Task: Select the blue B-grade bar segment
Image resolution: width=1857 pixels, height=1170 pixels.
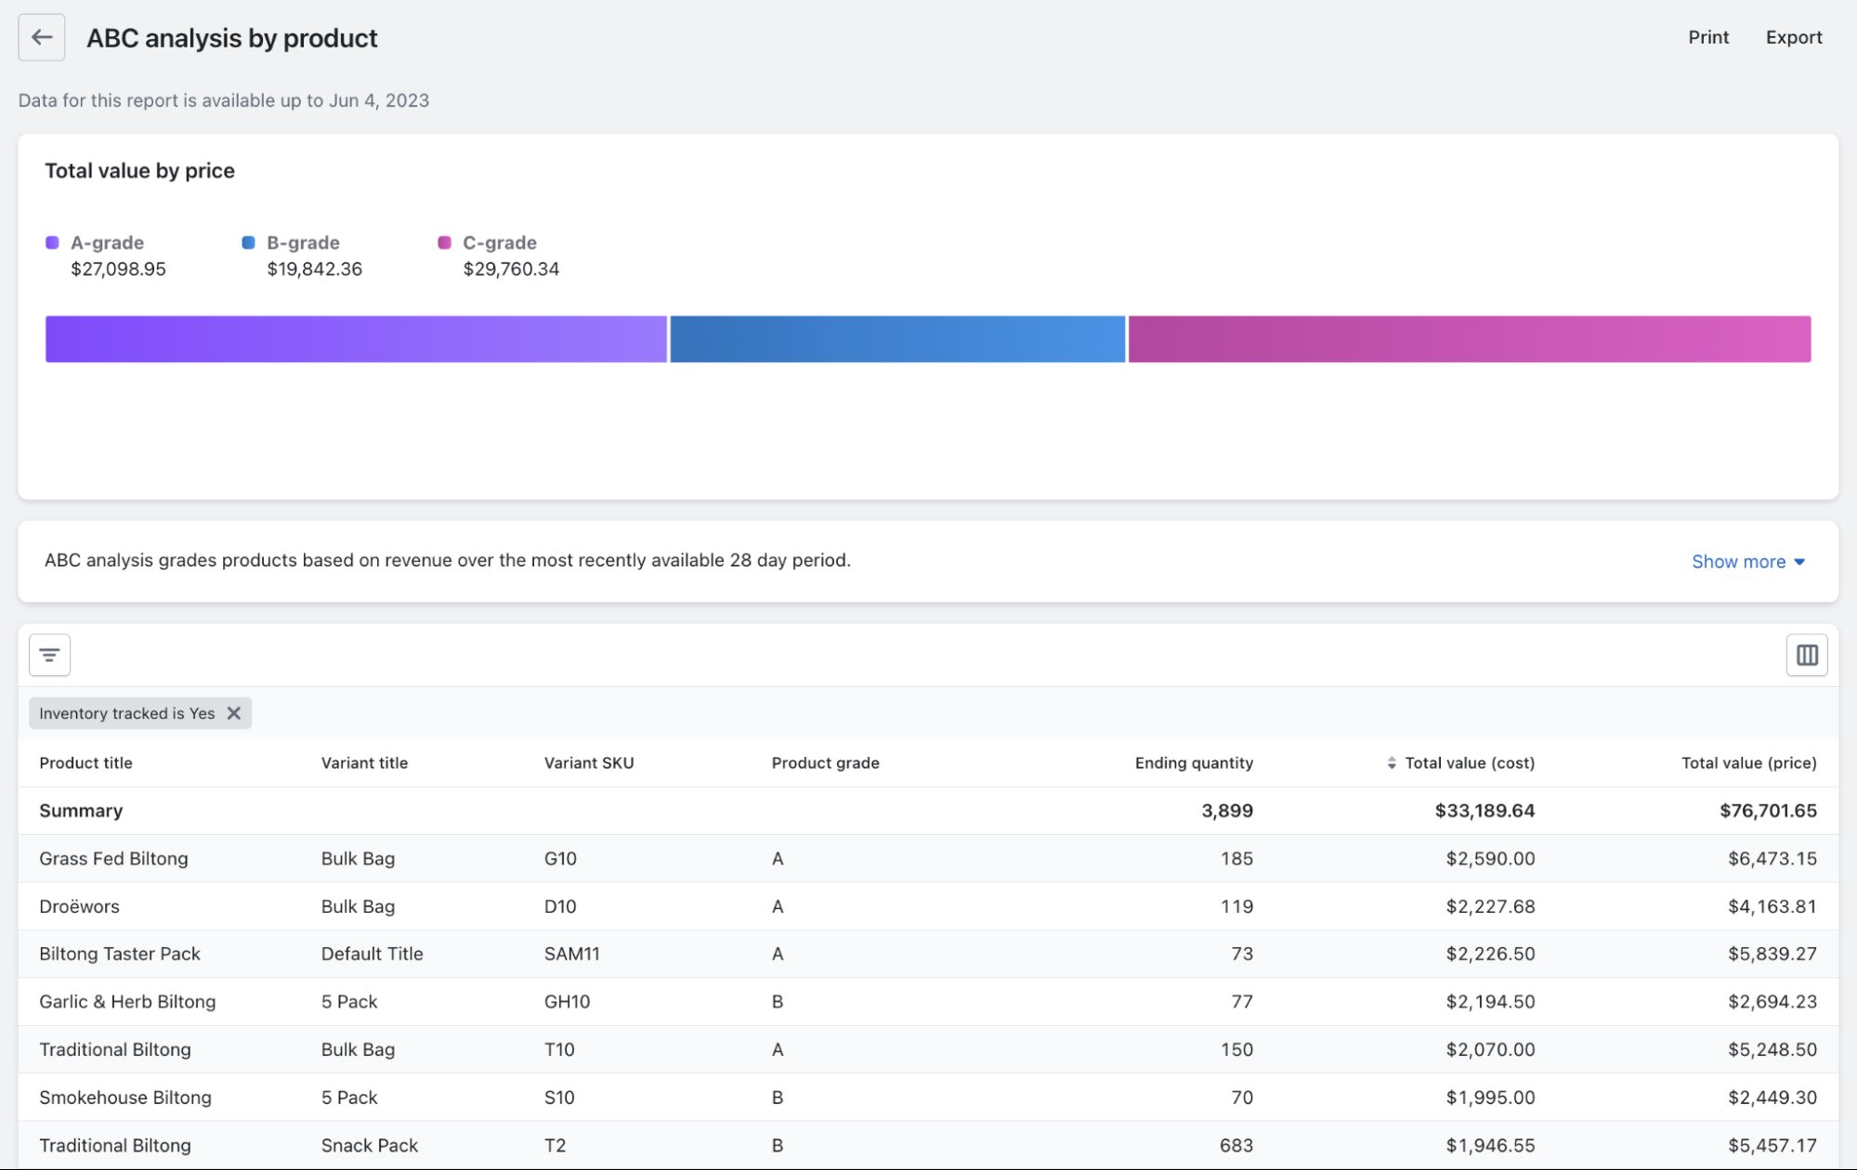Action: 896,339
